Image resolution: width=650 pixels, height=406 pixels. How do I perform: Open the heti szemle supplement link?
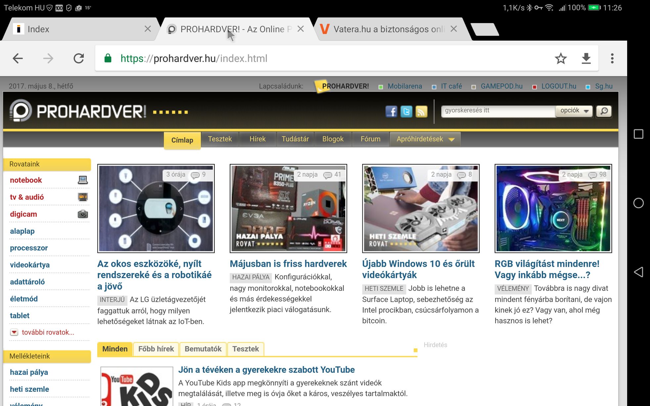[x=29, y=389]
